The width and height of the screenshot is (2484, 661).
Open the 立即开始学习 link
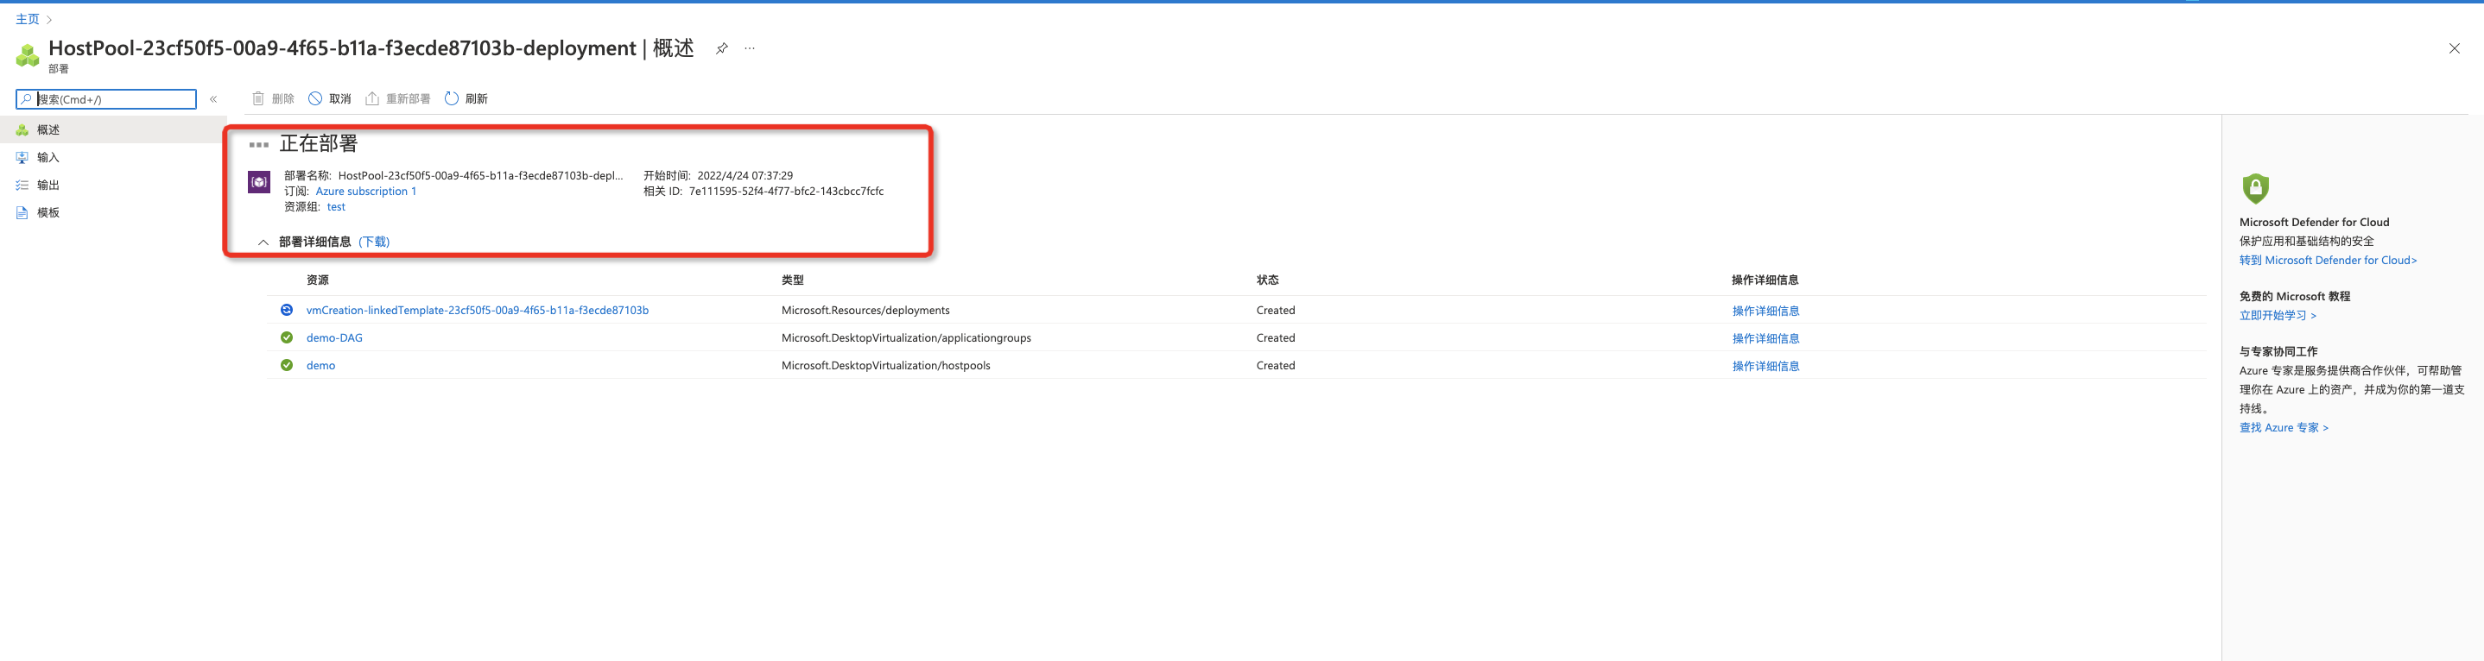click(x=2278, y=315)
